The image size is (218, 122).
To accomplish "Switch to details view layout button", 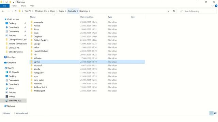I will click(212, 113).
